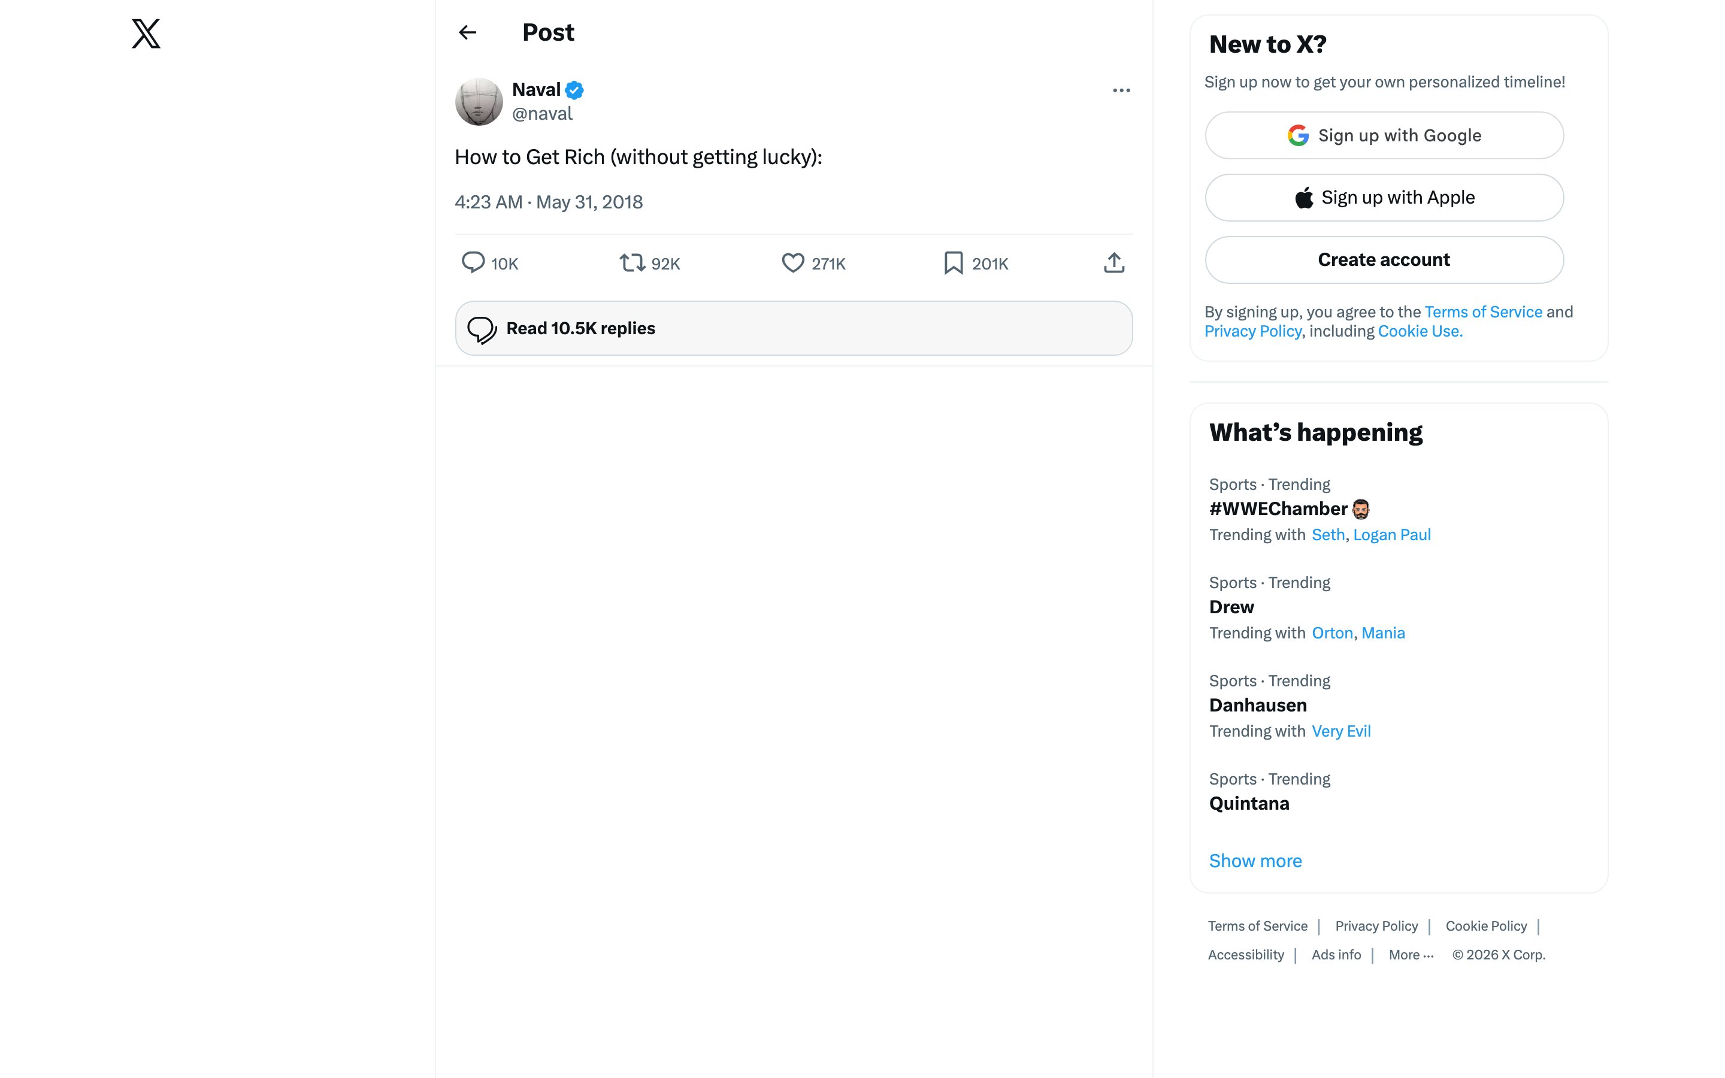Open Naval's profile avatar

point(479,102)
